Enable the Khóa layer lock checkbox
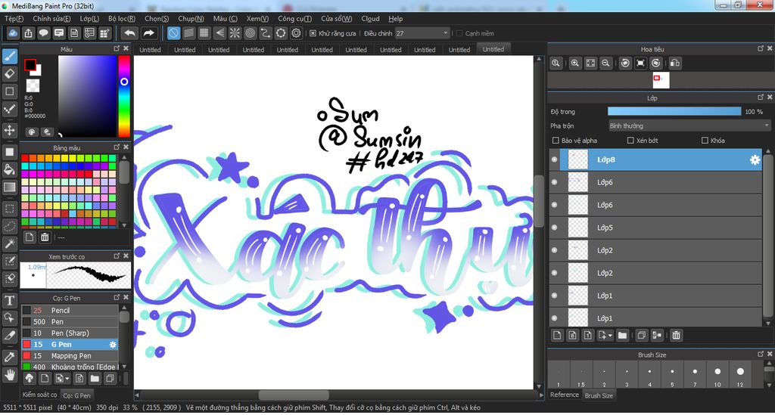This screenshot has height=415, width=775. point(705,141)
